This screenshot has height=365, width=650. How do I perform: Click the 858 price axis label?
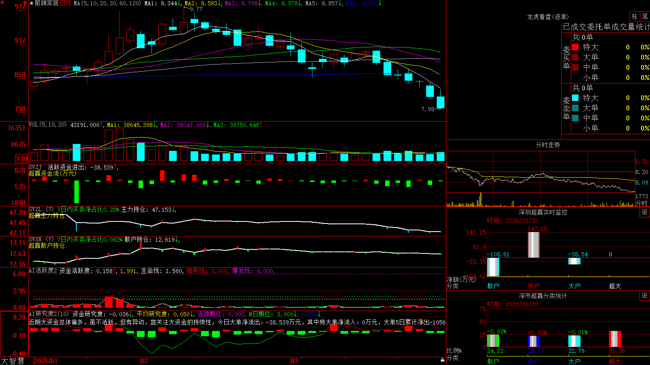(20, 75)
